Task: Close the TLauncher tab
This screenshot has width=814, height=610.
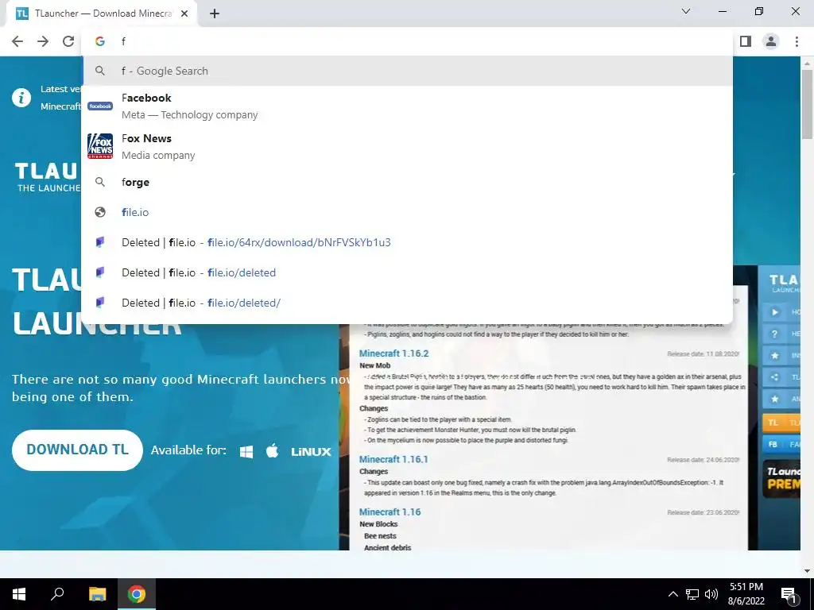Action: (184, 14)
